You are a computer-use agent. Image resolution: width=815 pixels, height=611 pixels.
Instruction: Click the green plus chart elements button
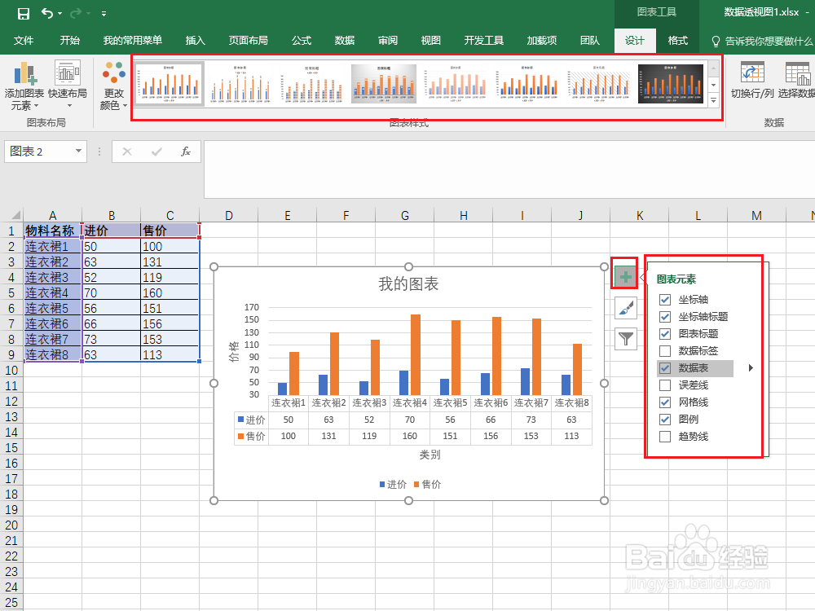(624, 275)
